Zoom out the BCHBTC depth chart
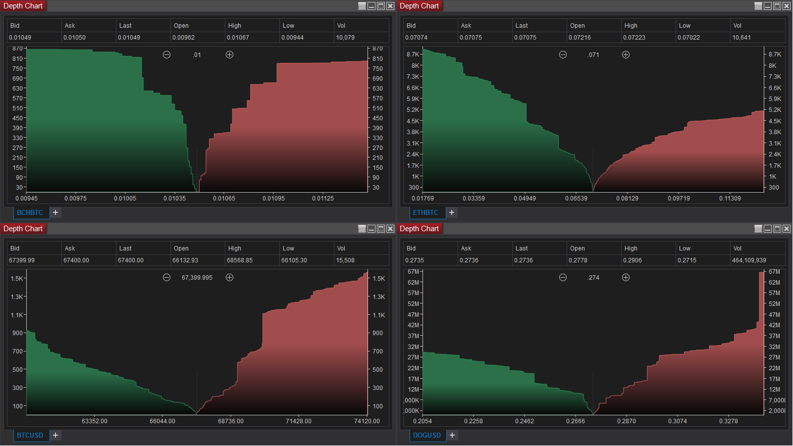793x446 pixels. click(166, 55)
